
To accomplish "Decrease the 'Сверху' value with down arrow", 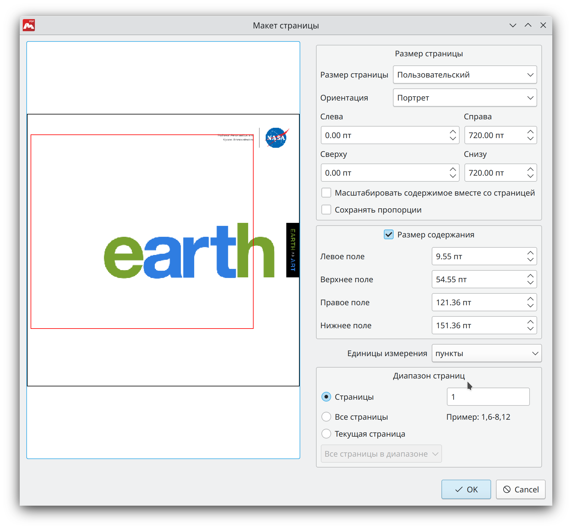I will (x=453, y=177).
